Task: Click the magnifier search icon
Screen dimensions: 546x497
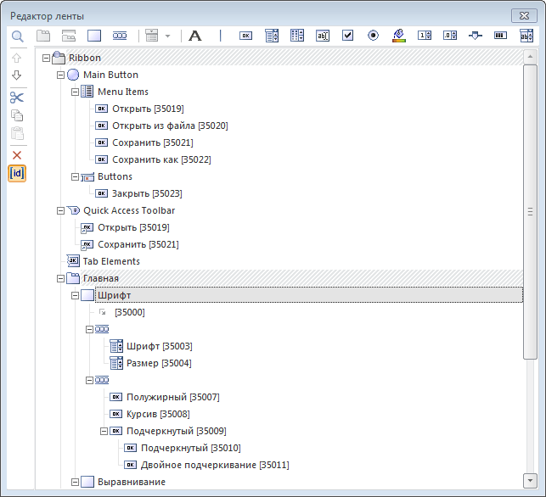Action: (x=17, y=36)
